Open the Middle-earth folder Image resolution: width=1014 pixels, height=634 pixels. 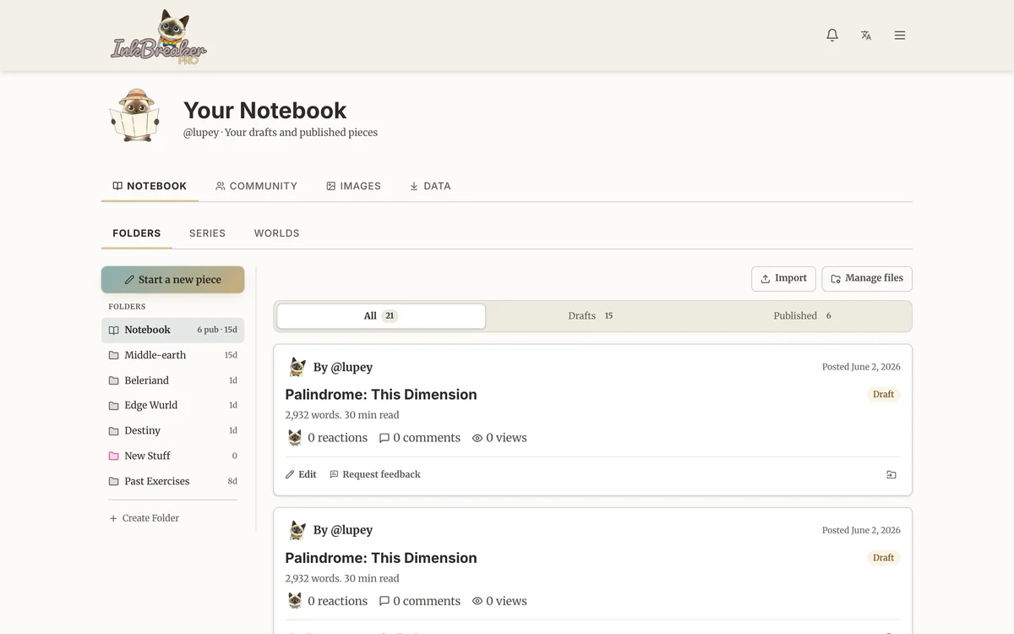pos(172,355)
